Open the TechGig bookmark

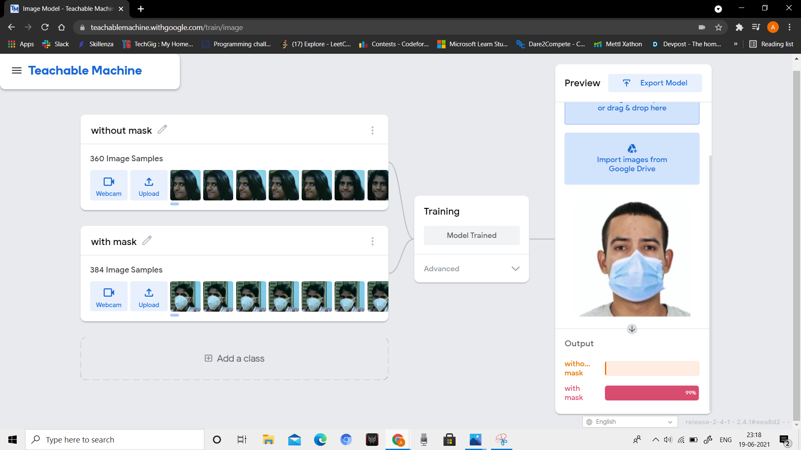[158, 44]
